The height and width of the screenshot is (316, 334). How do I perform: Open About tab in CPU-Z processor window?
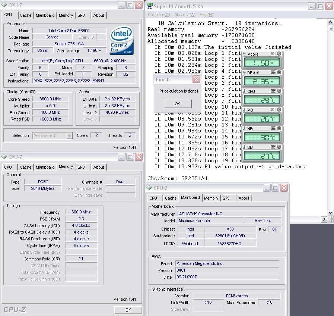coord(99,15)
